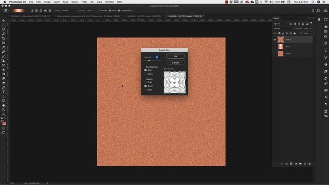Select the middle layer thumbnail

point(281,47)
